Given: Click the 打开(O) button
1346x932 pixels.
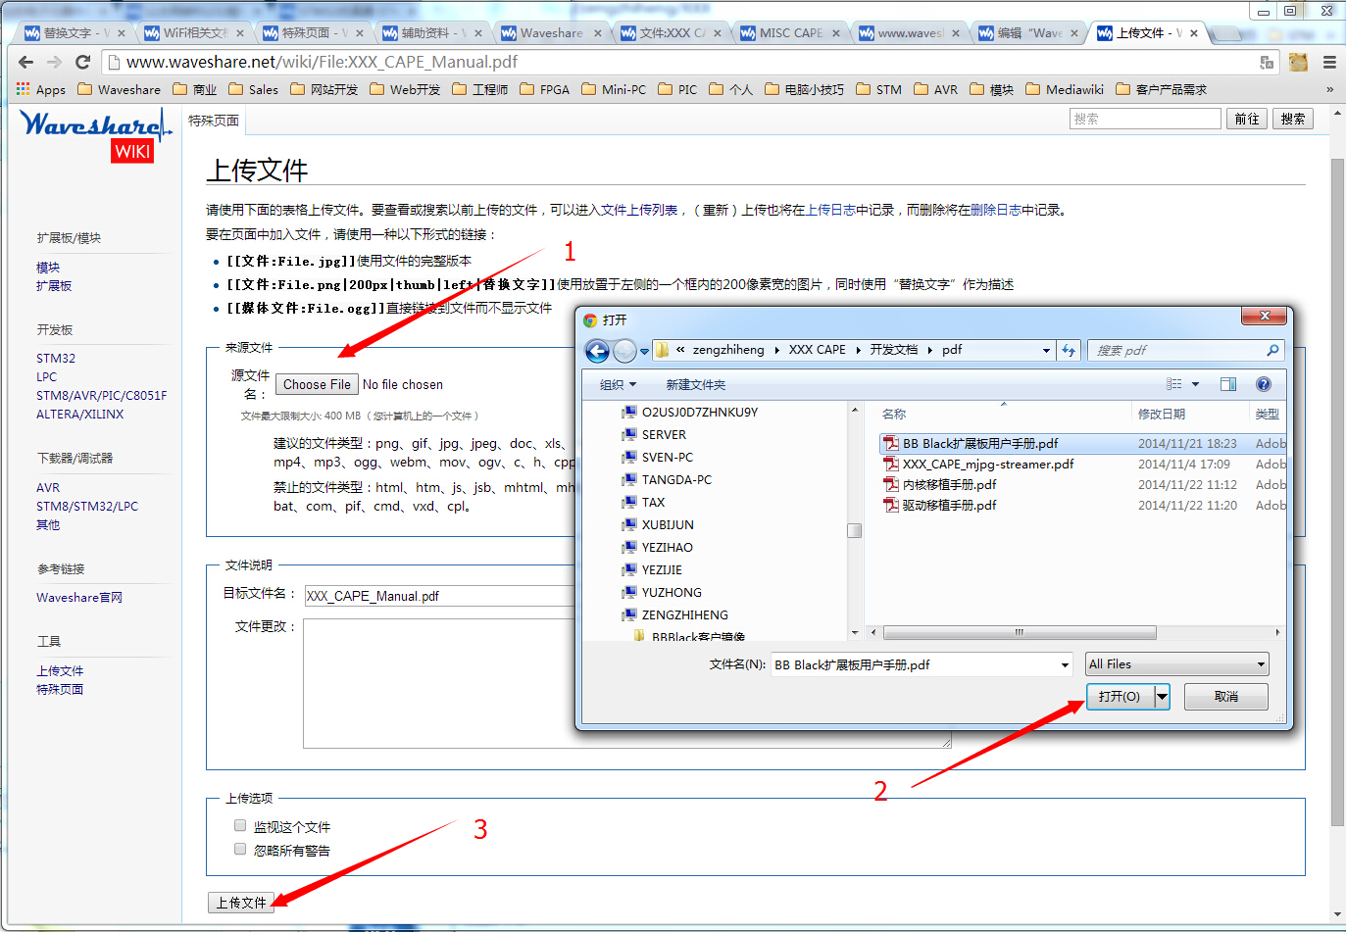Looking at the screenshot, I should point(1120,697).
